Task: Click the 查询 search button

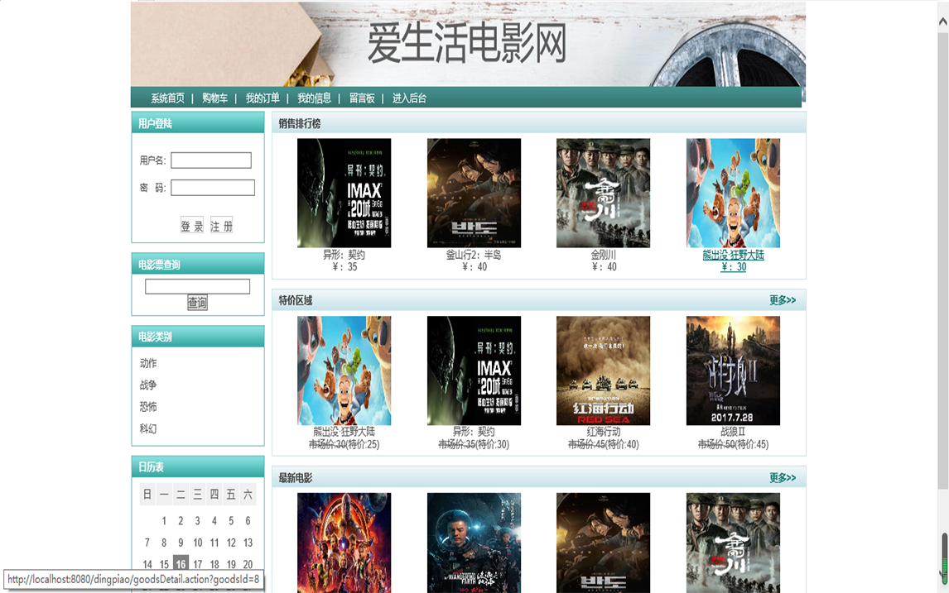Action: click(x=197, y=303)
